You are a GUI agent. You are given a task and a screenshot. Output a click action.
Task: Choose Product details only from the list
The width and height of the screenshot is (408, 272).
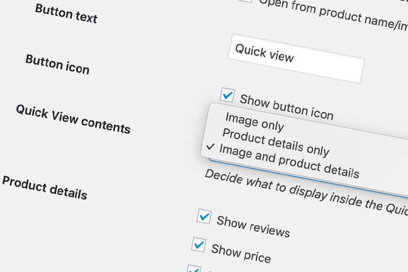point(275,142)
